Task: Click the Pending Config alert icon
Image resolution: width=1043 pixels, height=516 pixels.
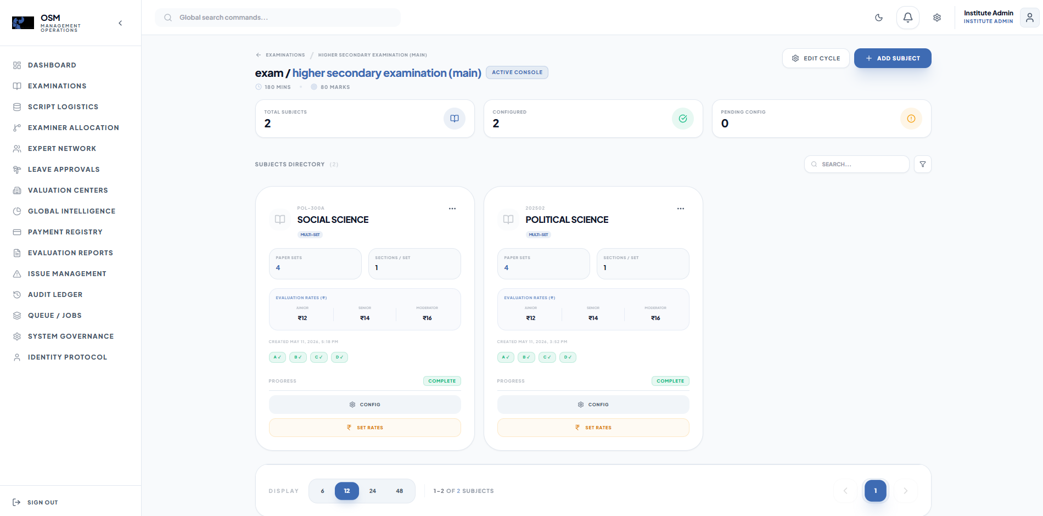Action: click(x=911, y=119)
